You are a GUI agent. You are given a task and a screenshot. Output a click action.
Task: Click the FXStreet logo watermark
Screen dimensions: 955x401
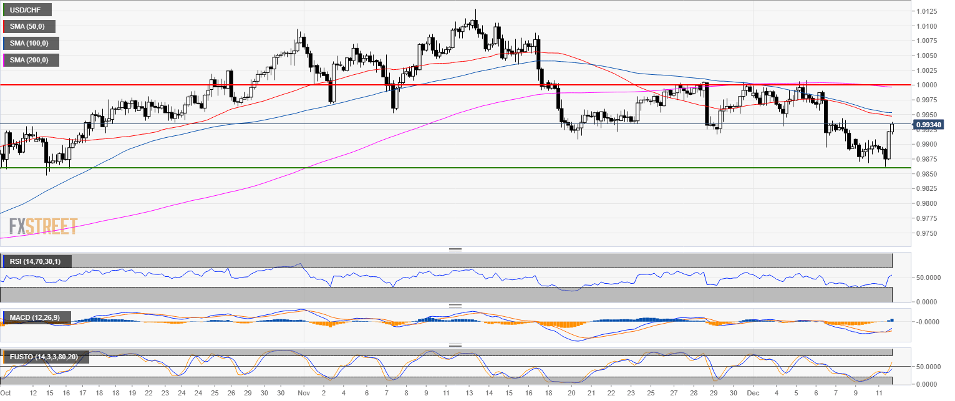click(x=43, y=226)
